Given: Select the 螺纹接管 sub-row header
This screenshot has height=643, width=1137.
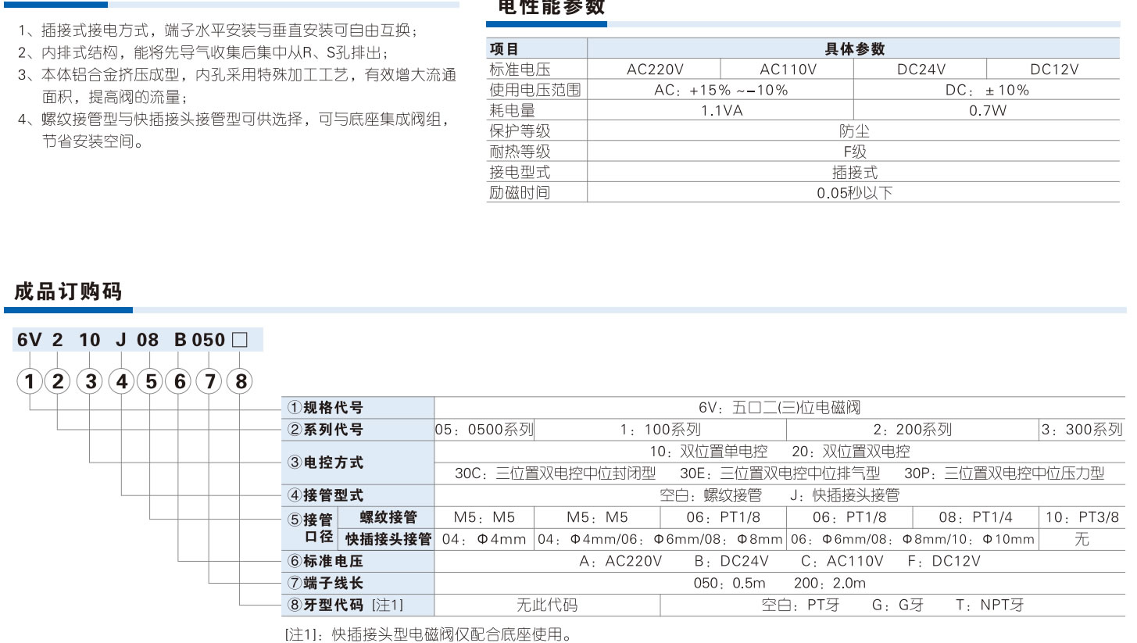Looking at the screenshot, I should (388, 517).
